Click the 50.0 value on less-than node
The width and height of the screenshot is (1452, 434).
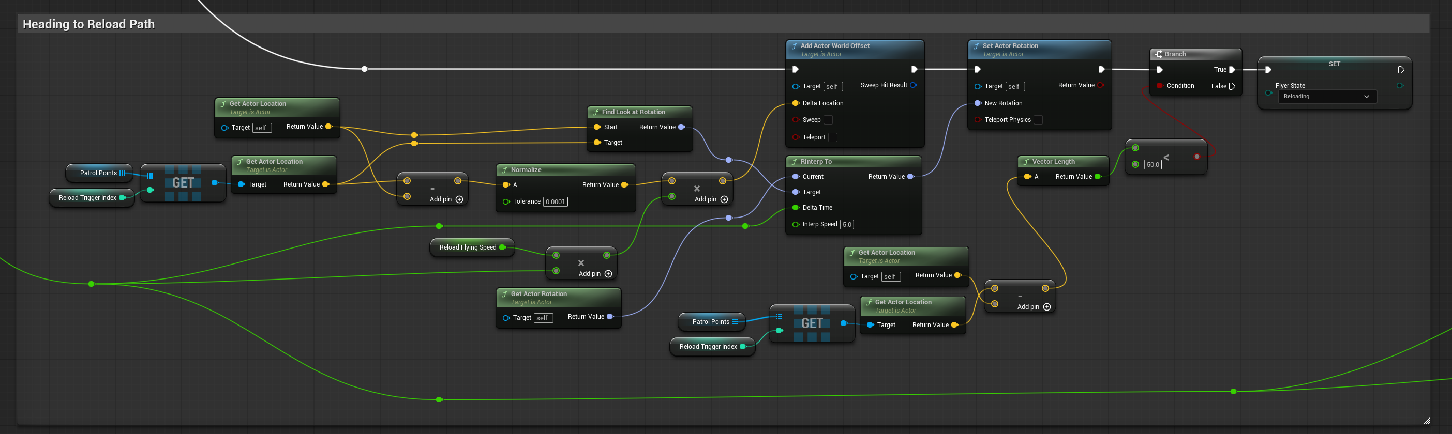coord(1152,165)
